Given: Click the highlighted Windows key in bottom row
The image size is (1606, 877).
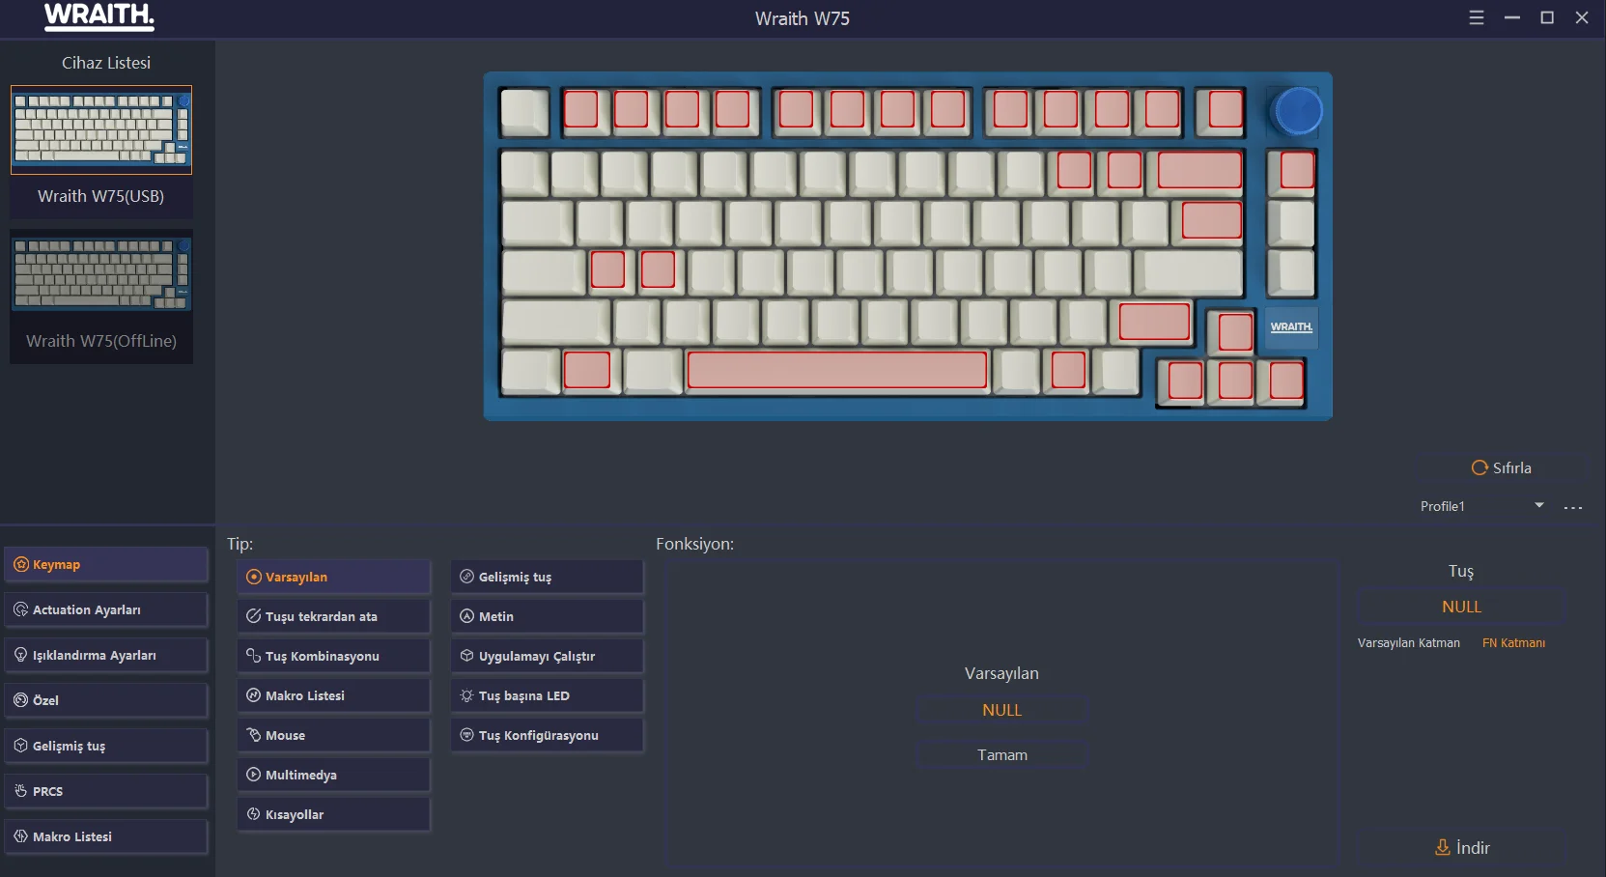Looking at the screenshot, I should pyautogui.click(x=587, y=370).
